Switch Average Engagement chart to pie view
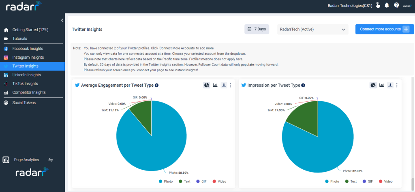The width and height of the screenshot is (415, 192). click(x=207, y=85)
